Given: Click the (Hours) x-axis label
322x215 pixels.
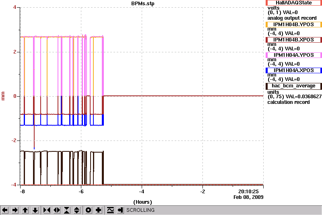Looking at the screenshot, I should [x=143, y=202].
